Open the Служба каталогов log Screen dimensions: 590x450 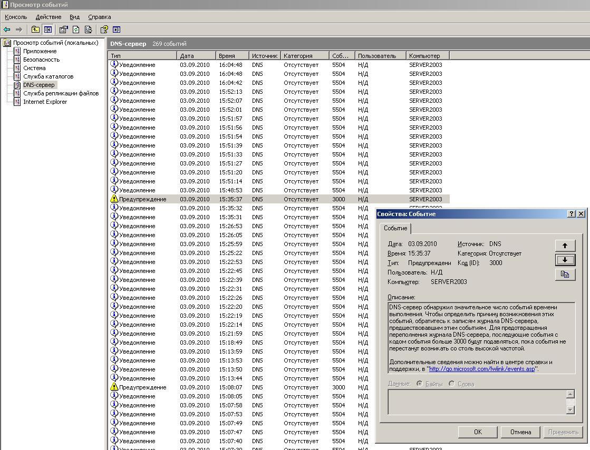(x=48, y=76)
